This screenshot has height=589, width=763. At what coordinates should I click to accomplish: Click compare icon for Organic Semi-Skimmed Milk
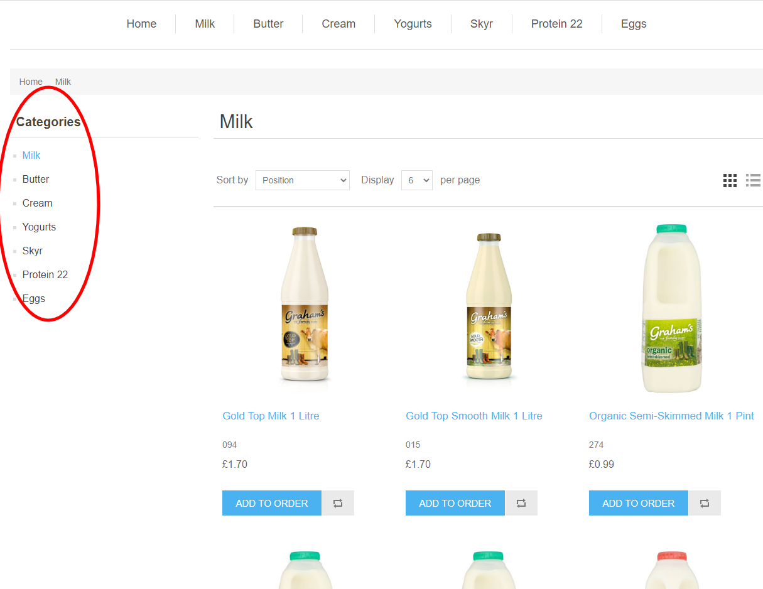(705, 503)
